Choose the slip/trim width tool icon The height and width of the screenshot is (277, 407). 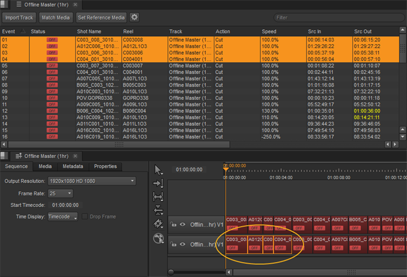click(x=159, y=197)
